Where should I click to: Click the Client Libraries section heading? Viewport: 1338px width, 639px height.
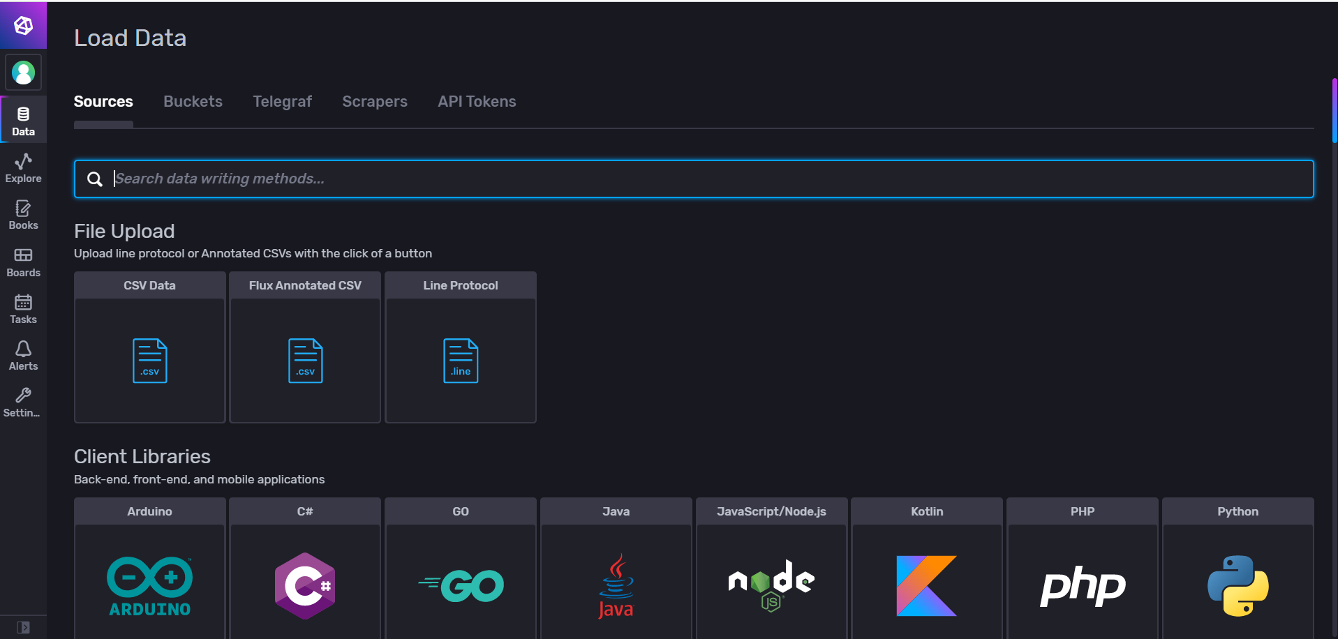click(142, 456)
